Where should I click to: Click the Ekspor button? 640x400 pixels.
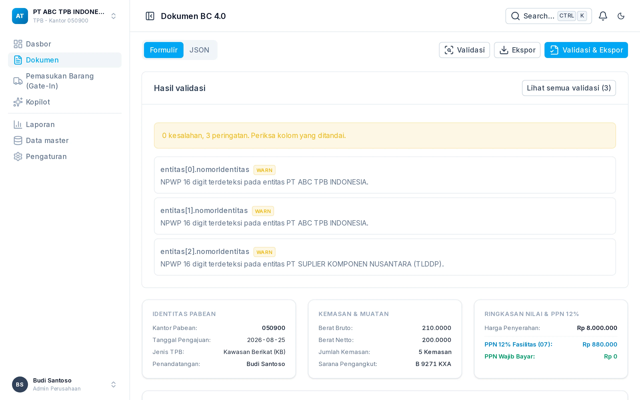pyautogui.click(x=517, y=50)
